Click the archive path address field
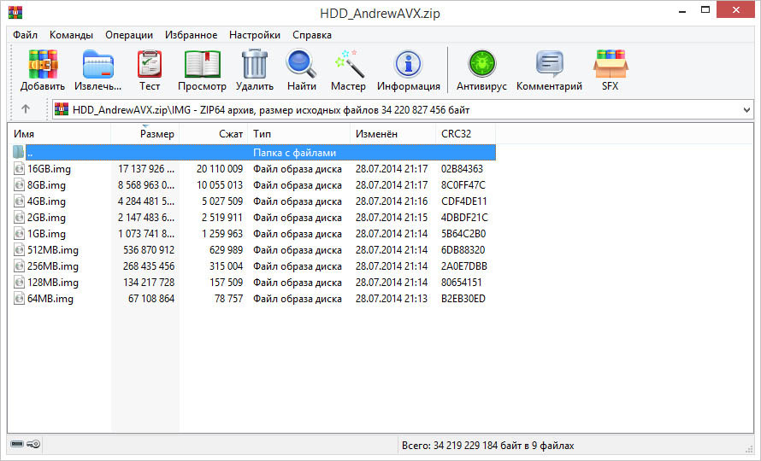 click(403, 110)
